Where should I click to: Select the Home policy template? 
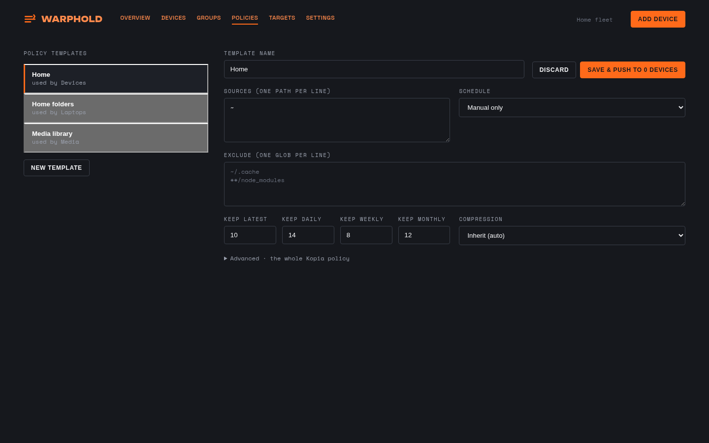tap(116, 79)
